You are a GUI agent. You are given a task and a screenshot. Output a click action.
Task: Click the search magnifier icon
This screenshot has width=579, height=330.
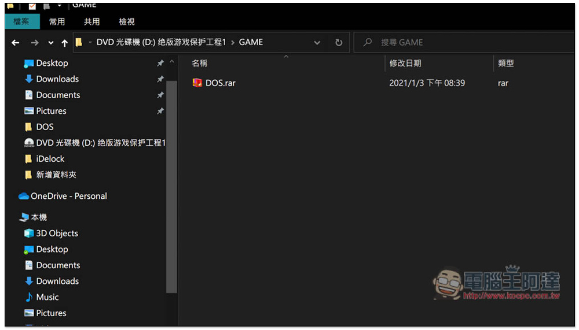click(x=368, y=42)
